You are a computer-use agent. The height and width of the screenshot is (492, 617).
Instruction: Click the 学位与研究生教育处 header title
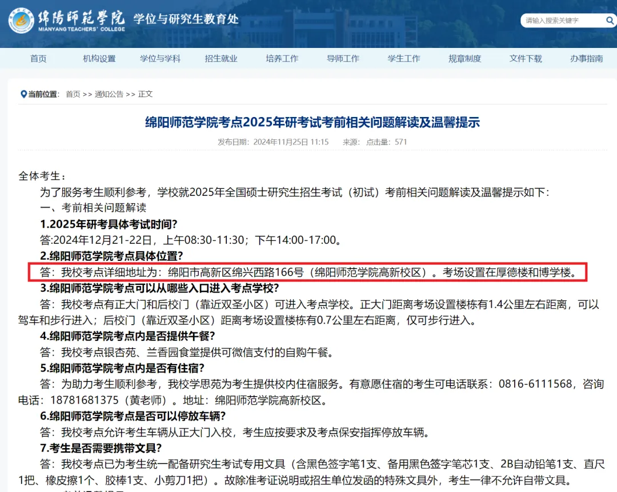tap(186, 19)
